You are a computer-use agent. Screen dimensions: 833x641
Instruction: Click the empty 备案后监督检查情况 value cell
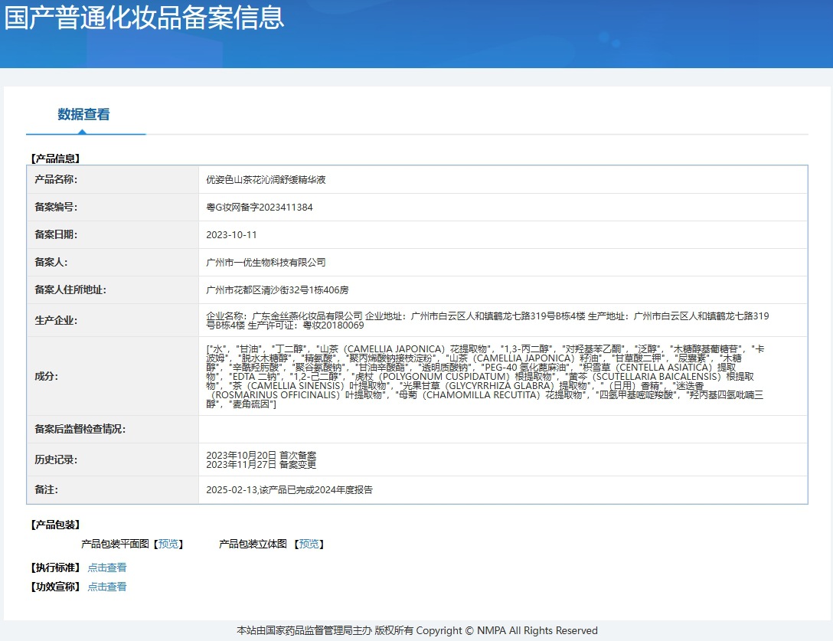502,429
